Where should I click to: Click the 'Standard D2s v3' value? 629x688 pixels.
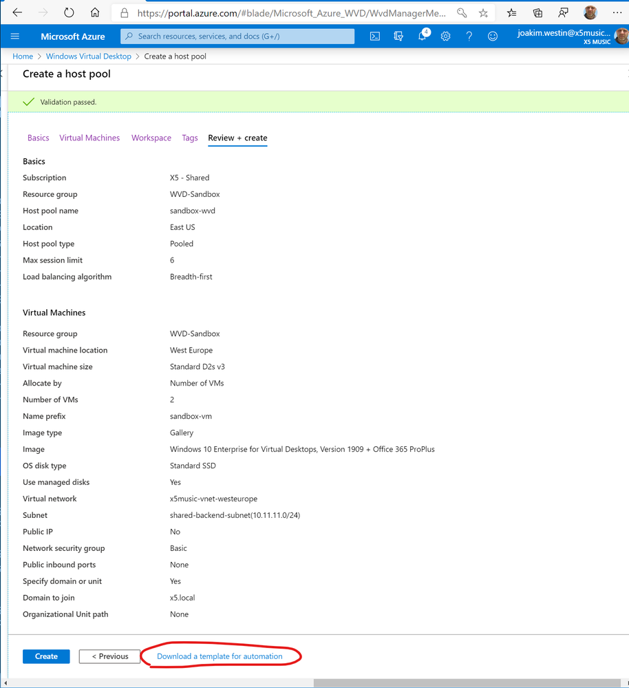(198, 367)
